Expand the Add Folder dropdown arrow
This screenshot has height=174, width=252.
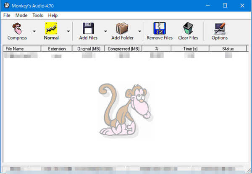140,31
